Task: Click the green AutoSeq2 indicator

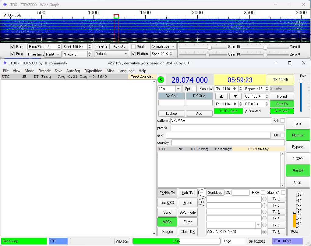Action: (x=282, y=111)
